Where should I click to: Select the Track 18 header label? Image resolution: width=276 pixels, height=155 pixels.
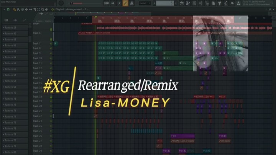37,97
